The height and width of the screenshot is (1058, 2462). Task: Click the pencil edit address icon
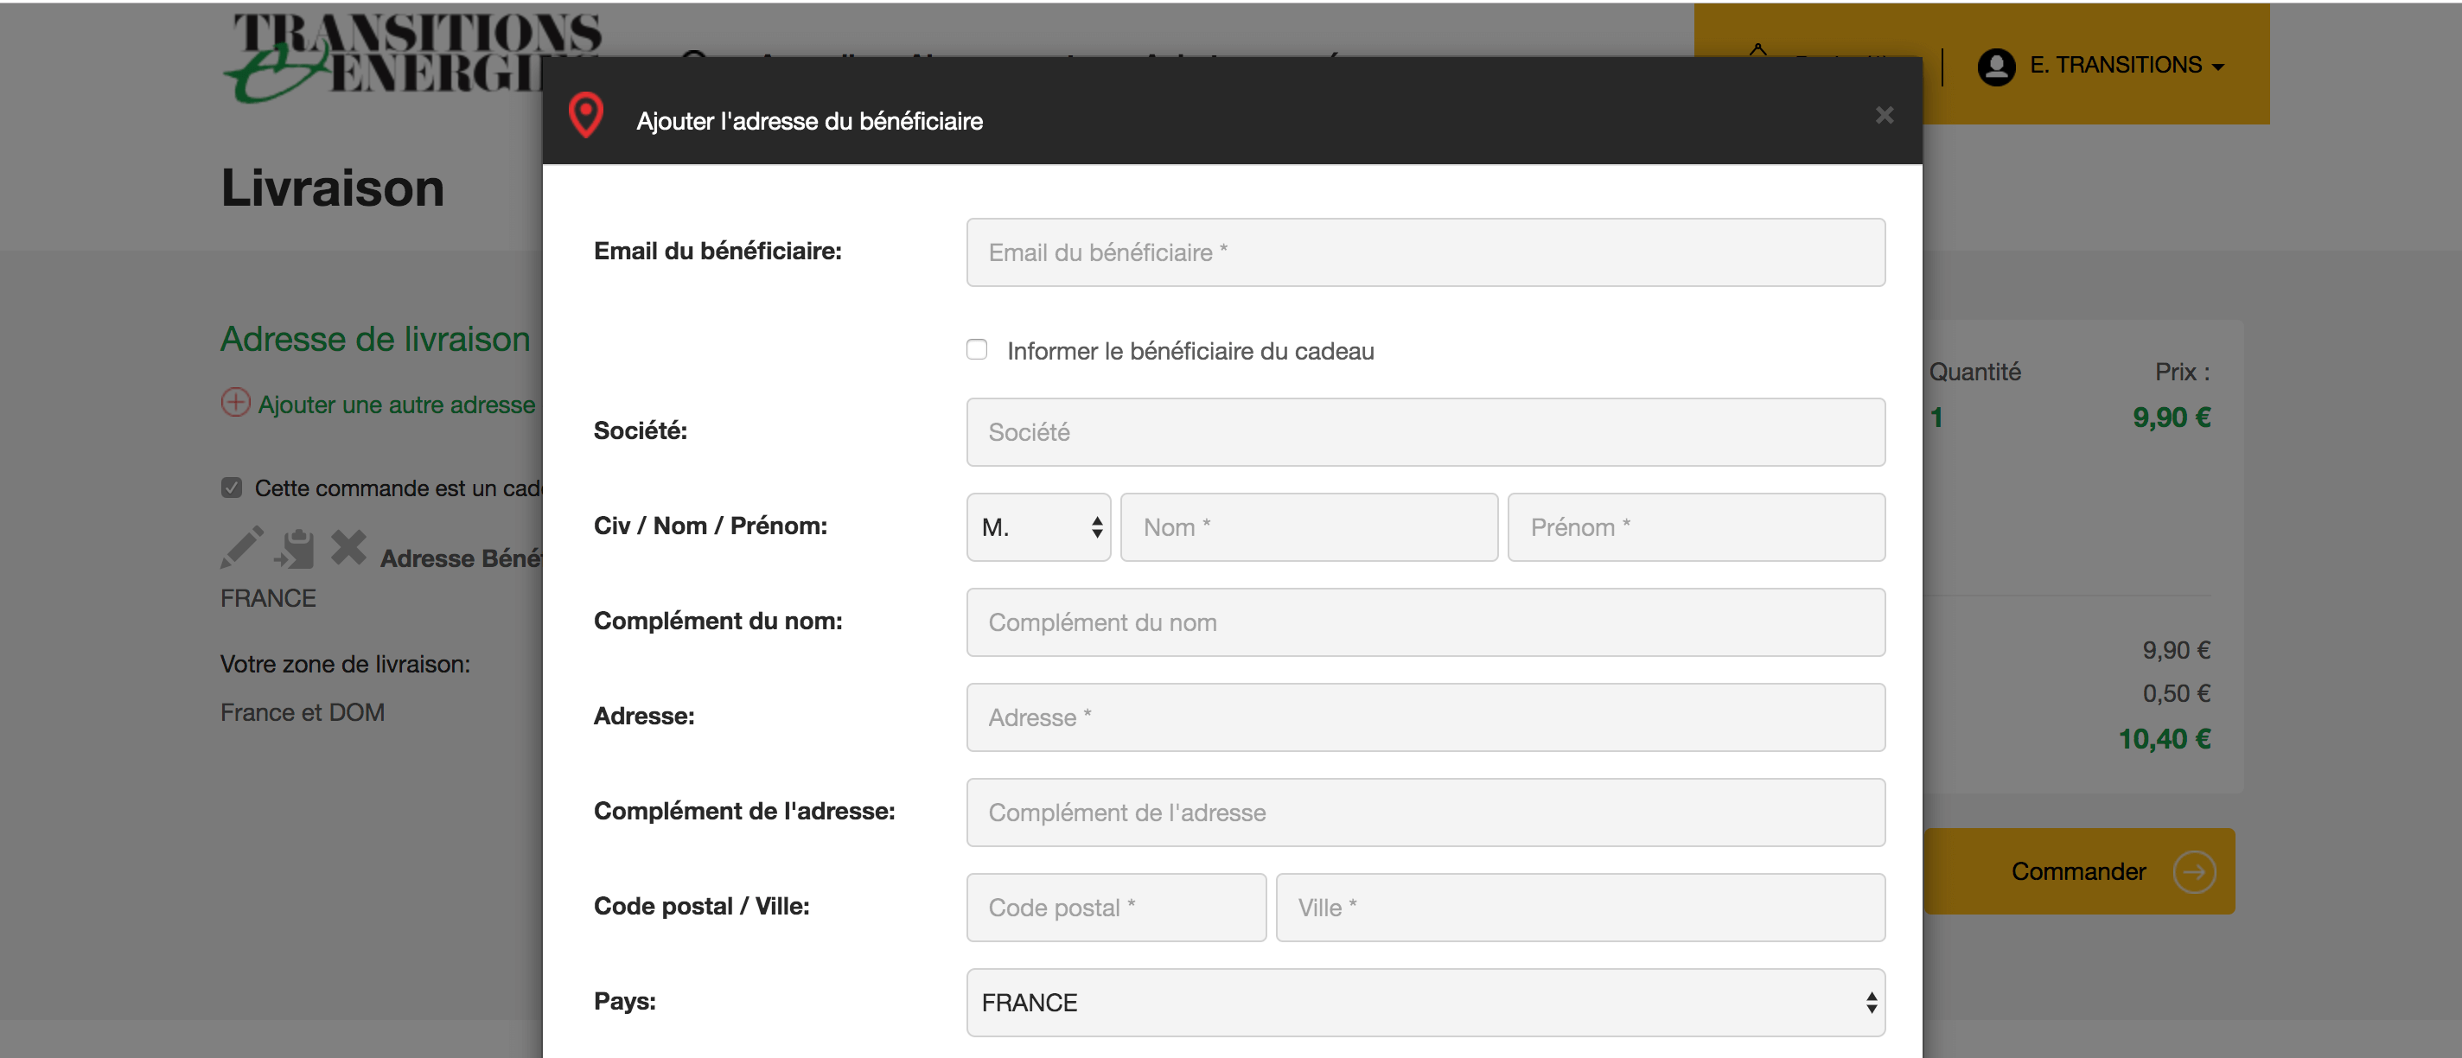pyautogui.click(x=242, y=548)
